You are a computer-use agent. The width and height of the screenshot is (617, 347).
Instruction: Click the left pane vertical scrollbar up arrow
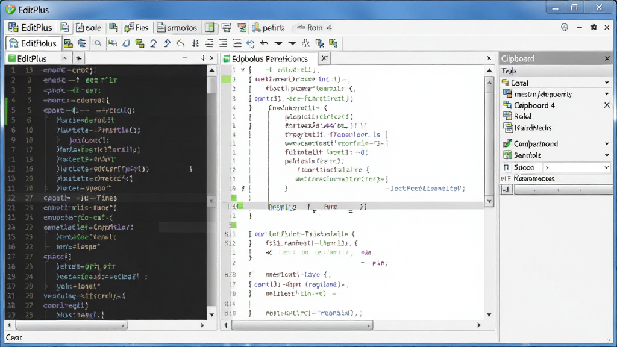click(x=211, y=70)
